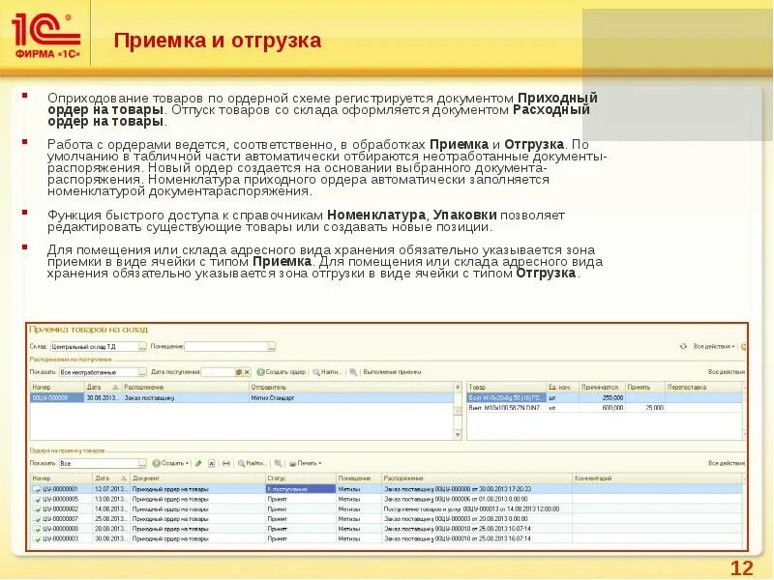
Task: Click magnifier Найти icon in orders toolbar
Action: click(x=241, y=463)
